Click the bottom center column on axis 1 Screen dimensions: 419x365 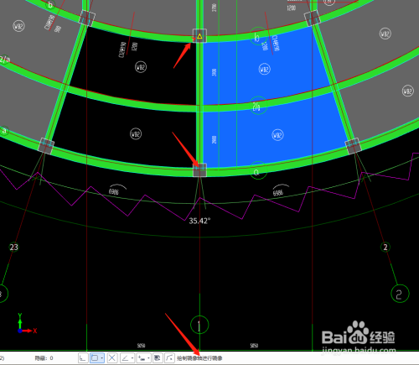(x=199, y=170)
